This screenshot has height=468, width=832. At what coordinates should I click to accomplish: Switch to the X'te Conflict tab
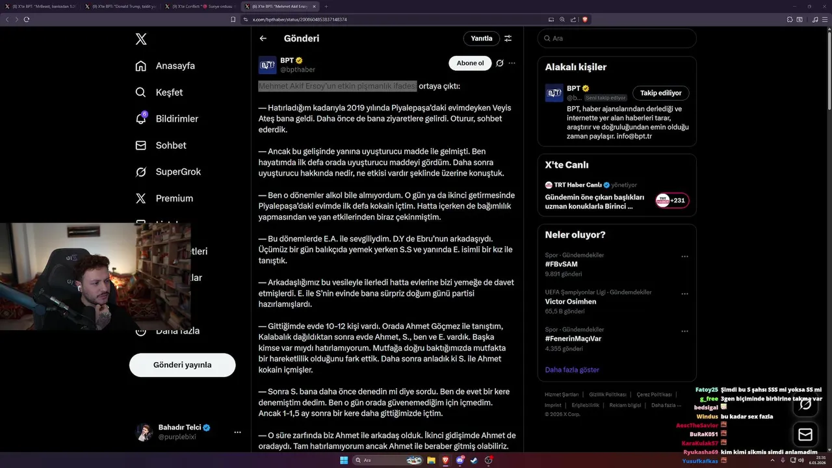point(201,6)
